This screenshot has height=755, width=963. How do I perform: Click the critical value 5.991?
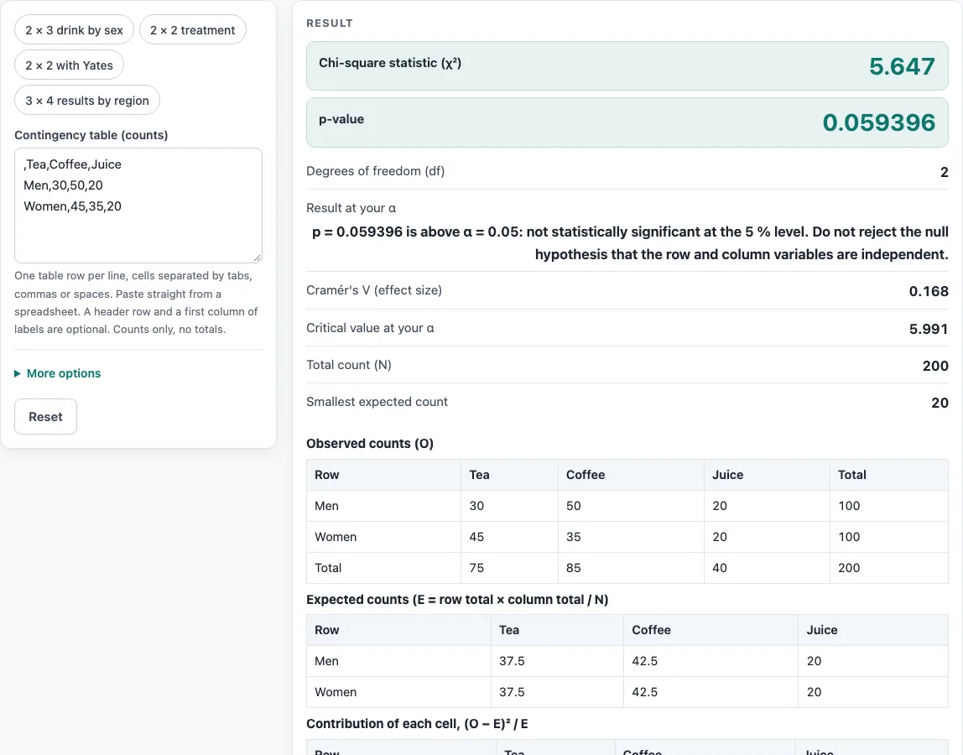click(929, 330)
